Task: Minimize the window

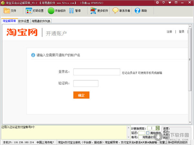Action: coord(182,3)
